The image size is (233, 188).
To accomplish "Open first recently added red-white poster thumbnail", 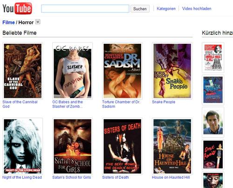I will click(213, 58).
